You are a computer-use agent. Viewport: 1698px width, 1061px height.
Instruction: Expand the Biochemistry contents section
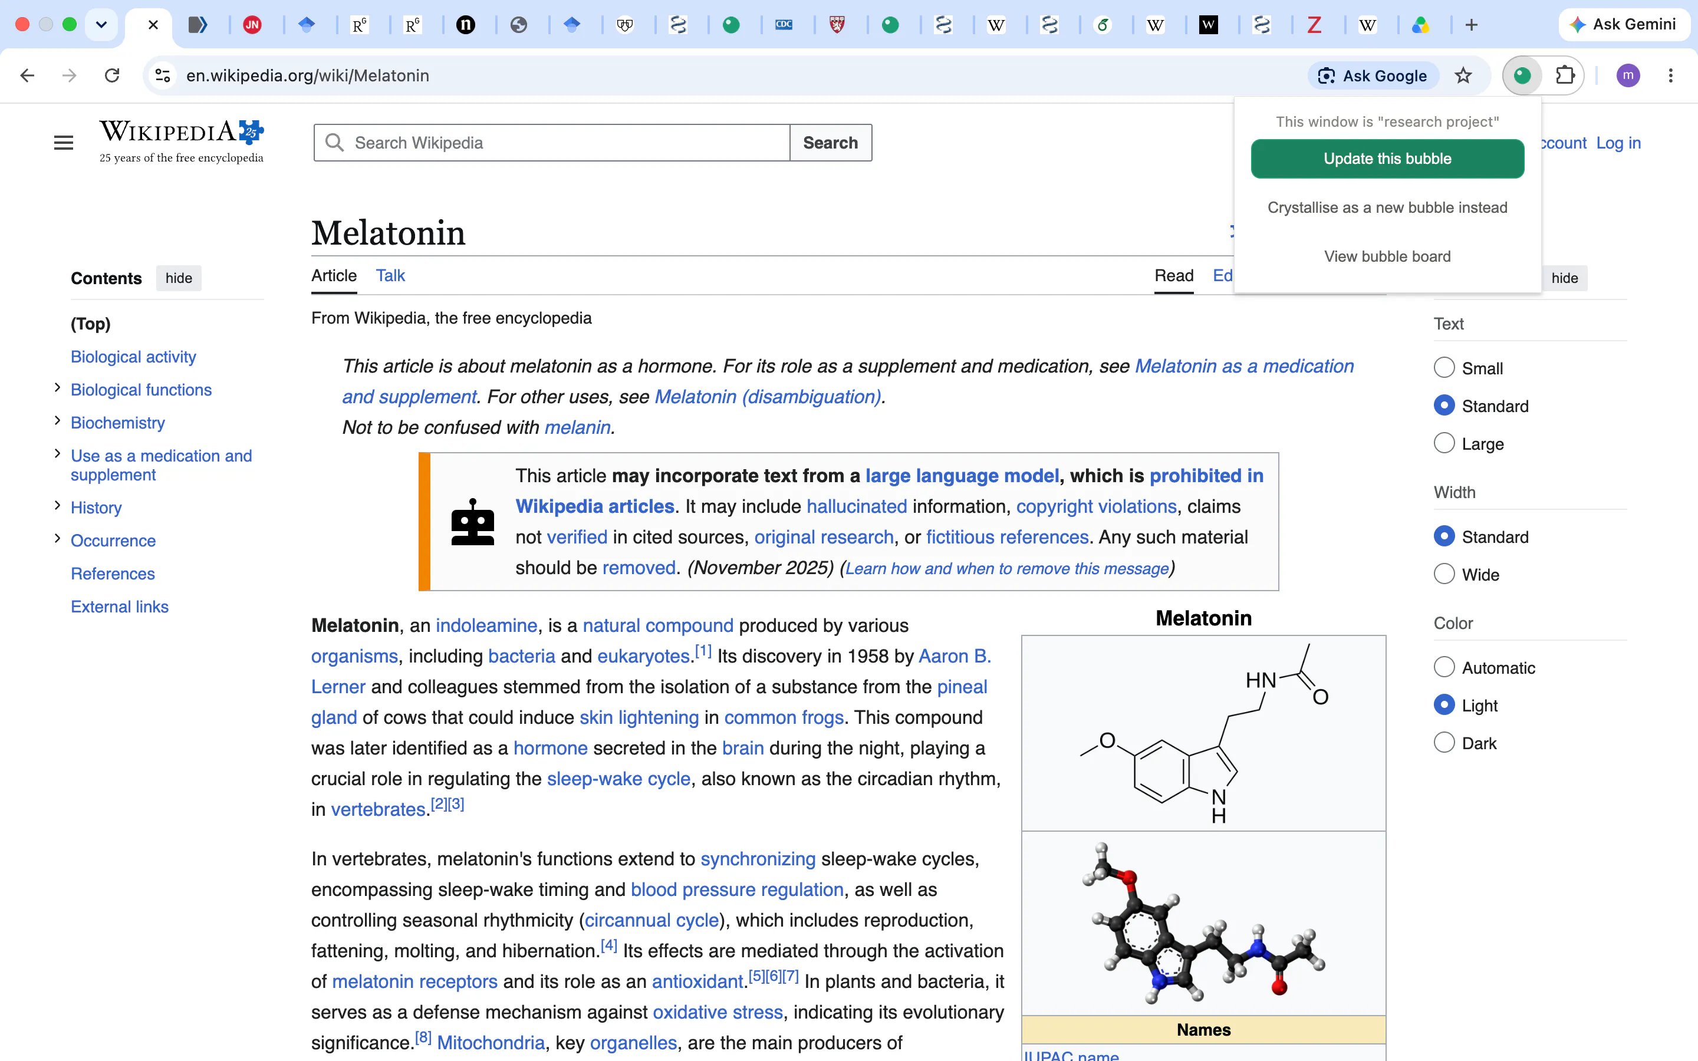(58, 421)
